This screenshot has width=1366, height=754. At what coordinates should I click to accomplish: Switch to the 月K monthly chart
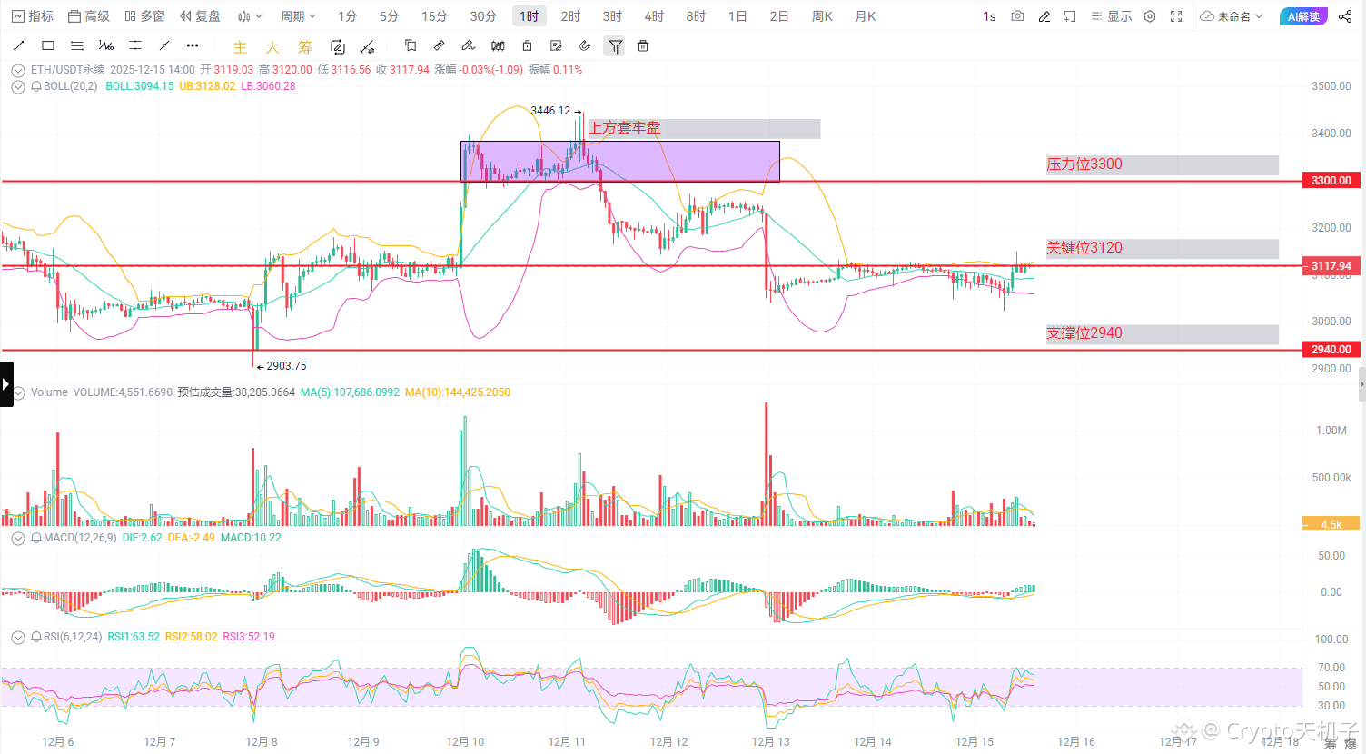coord(866,16)
